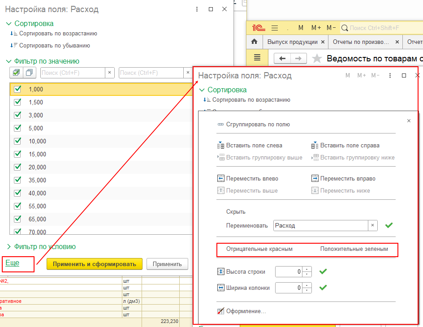Screen dimensions: 423x327
Task: Click the move right arrow icon
Action: [315, 179]
